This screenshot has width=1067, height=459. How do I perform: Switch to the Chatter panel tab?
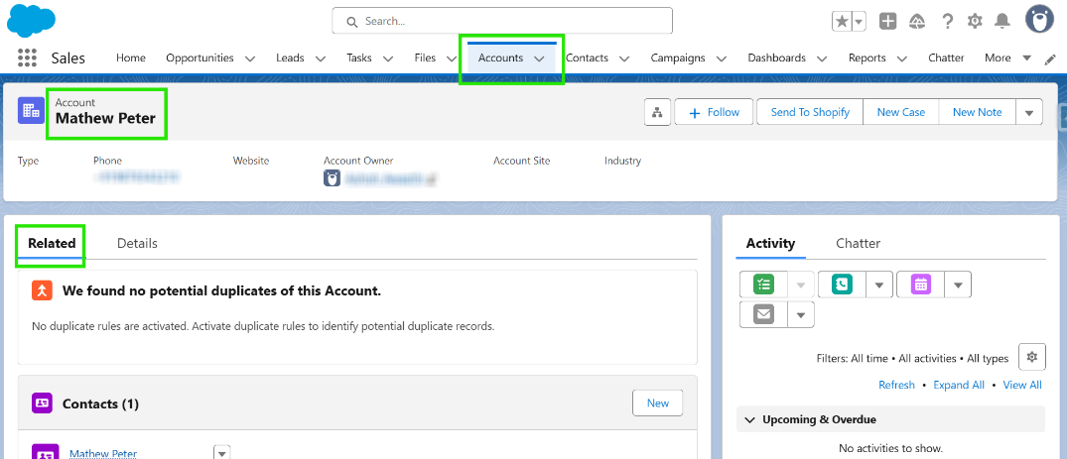[x=859, y=243]
